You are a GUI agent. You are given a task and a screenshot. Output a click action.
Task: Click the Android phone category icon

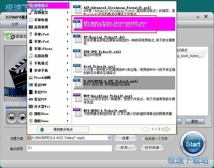31,70
